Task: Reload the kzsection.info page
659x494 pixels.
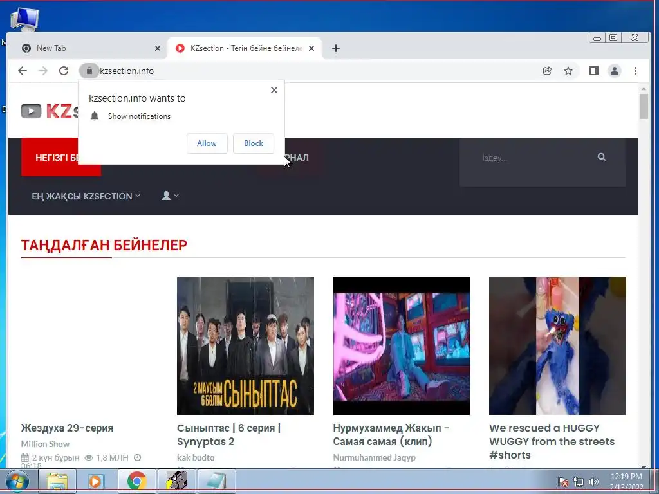Action: pyautogui.click(x=64, y=71)
